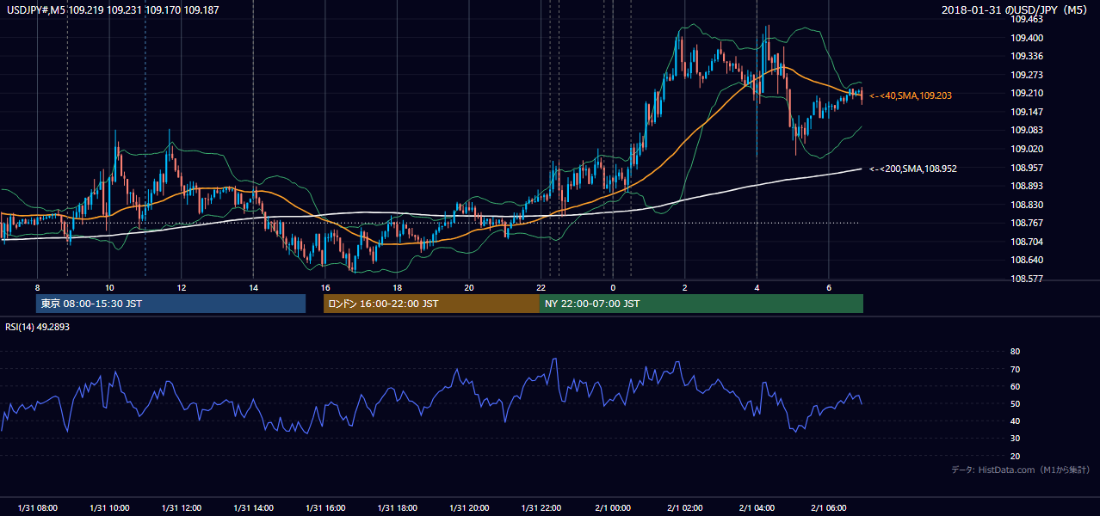Click RSI scale value 60
1100x516 pixels.
click(1015, 386)
